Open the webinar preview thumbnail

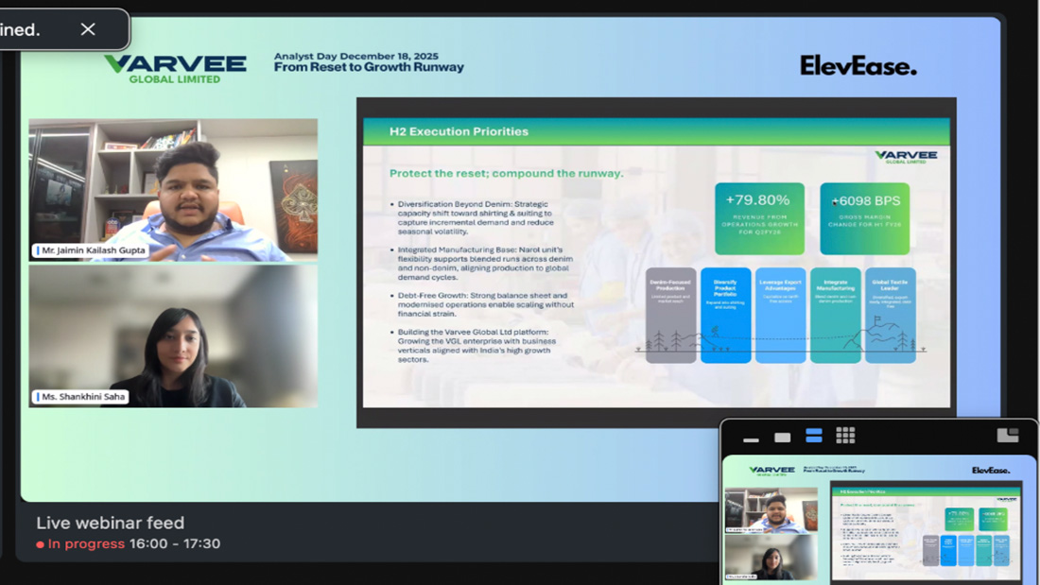(879, 518)
